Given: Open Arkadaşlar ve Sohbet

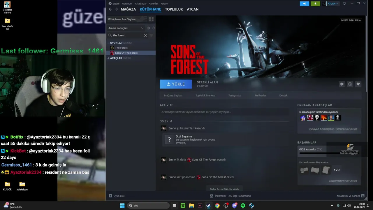Looking at the screenshot, I should [350, 196].
